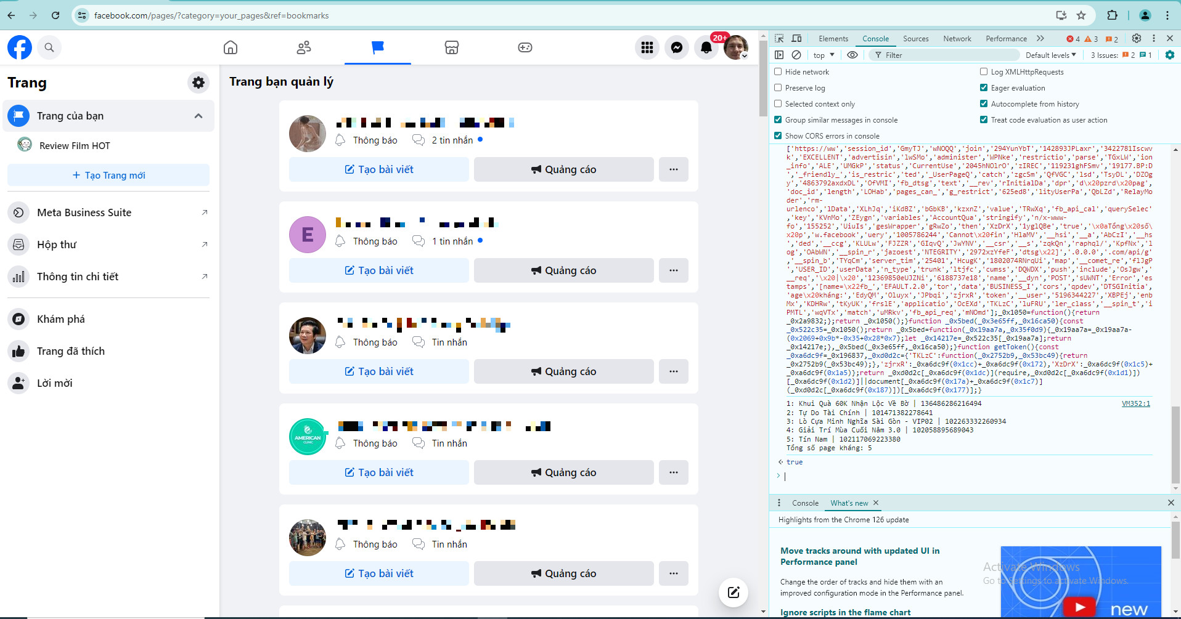1181x619 pixels.
Task: Click the Trang settings gear icon
Action: (198, 83)
